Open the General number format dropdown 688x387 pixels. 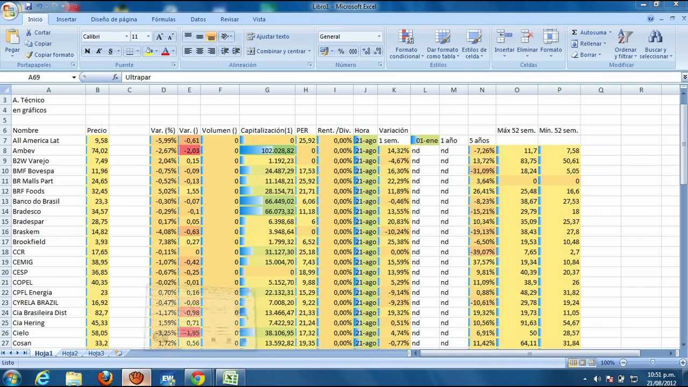(x=379, y=37)
